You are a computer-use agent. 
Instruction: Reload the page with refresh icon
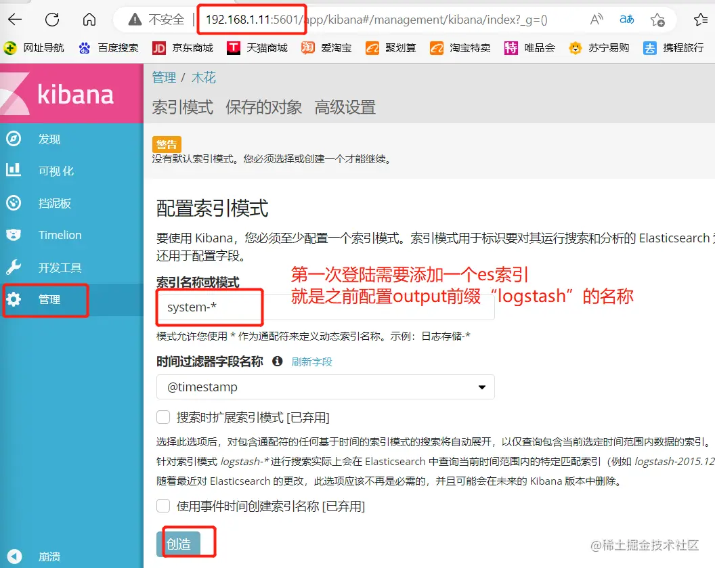coord(52,19)
